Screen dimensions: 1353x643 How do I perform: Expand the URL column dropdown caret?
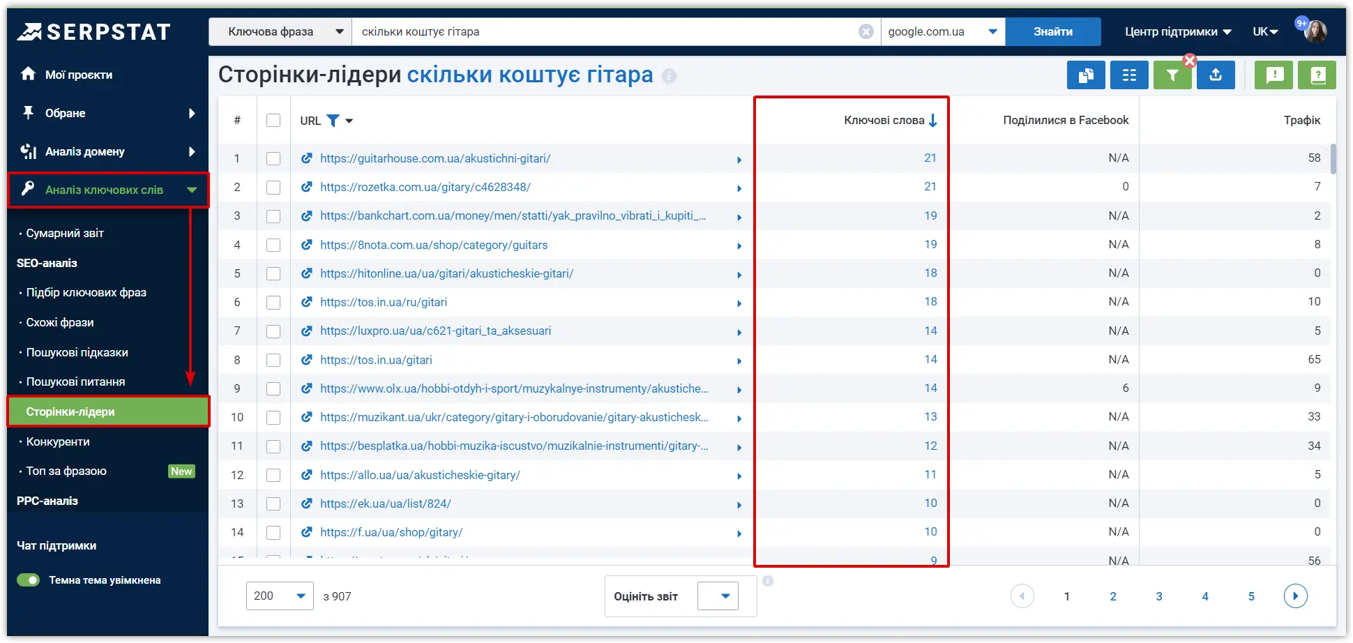pyautogui.click(x=349, y=121)
